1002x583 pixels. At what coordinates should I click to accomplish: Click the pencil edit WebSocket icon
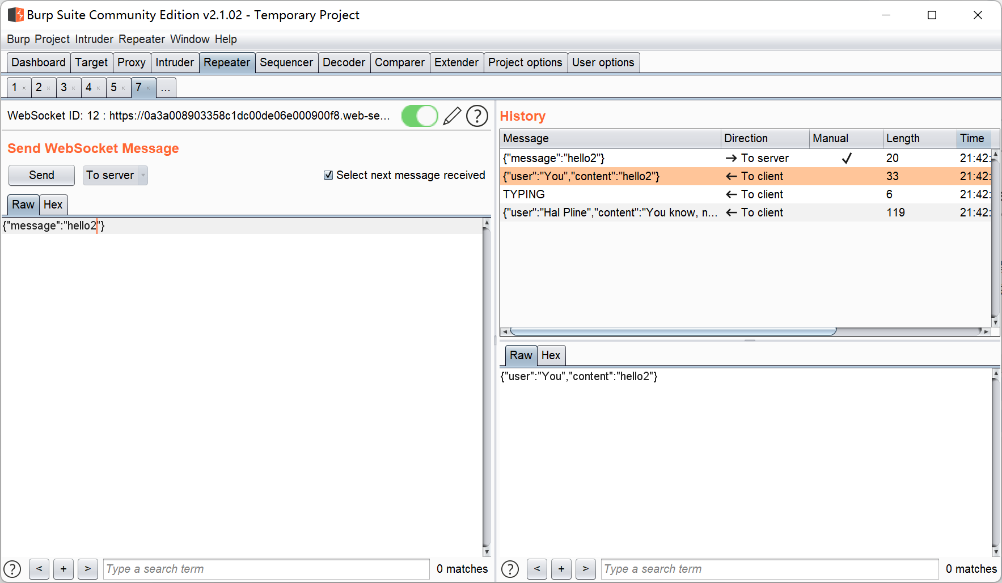[452, 116]
